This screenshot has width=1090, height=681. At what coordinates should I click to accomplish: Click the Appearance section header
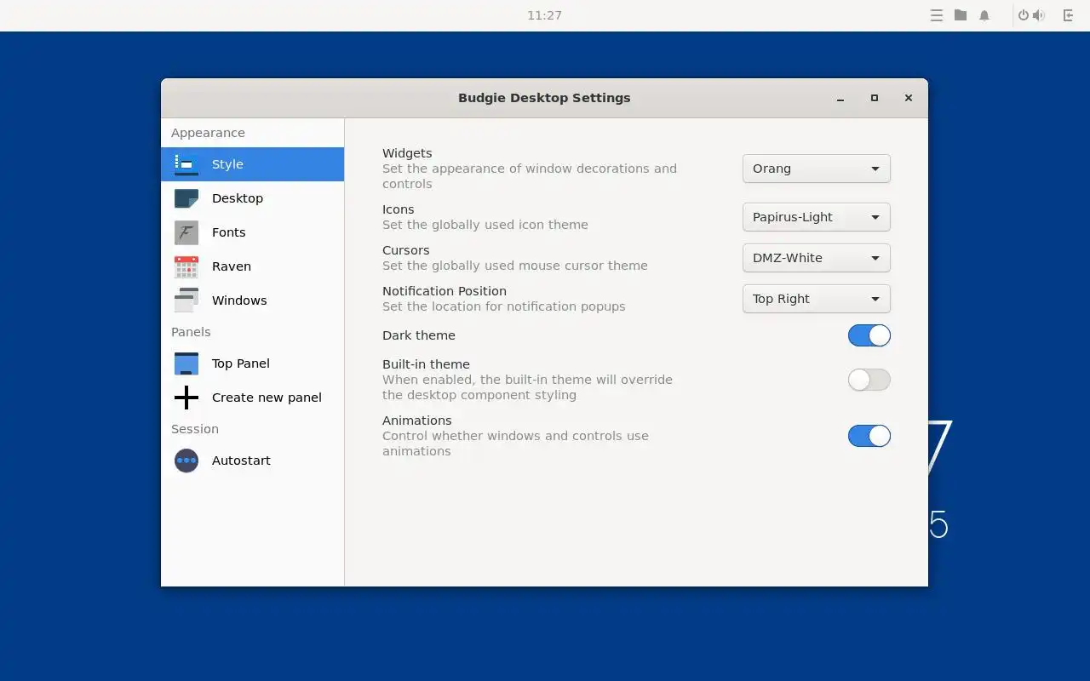tap(208, 133)
